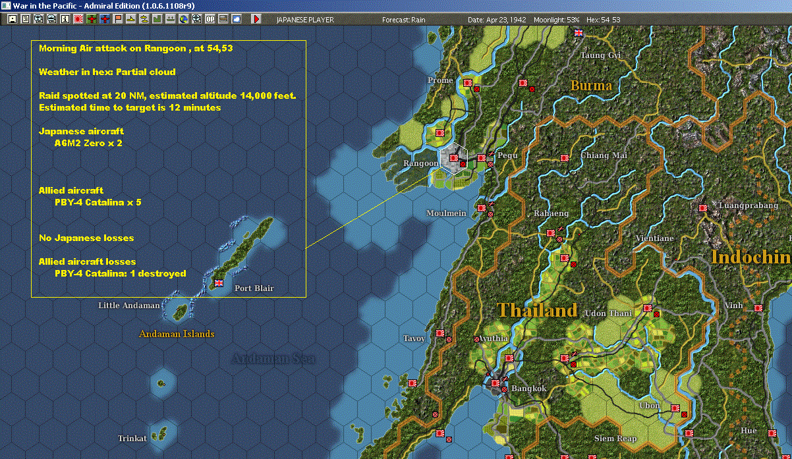Click the Forecast: Rain status text

404,20
